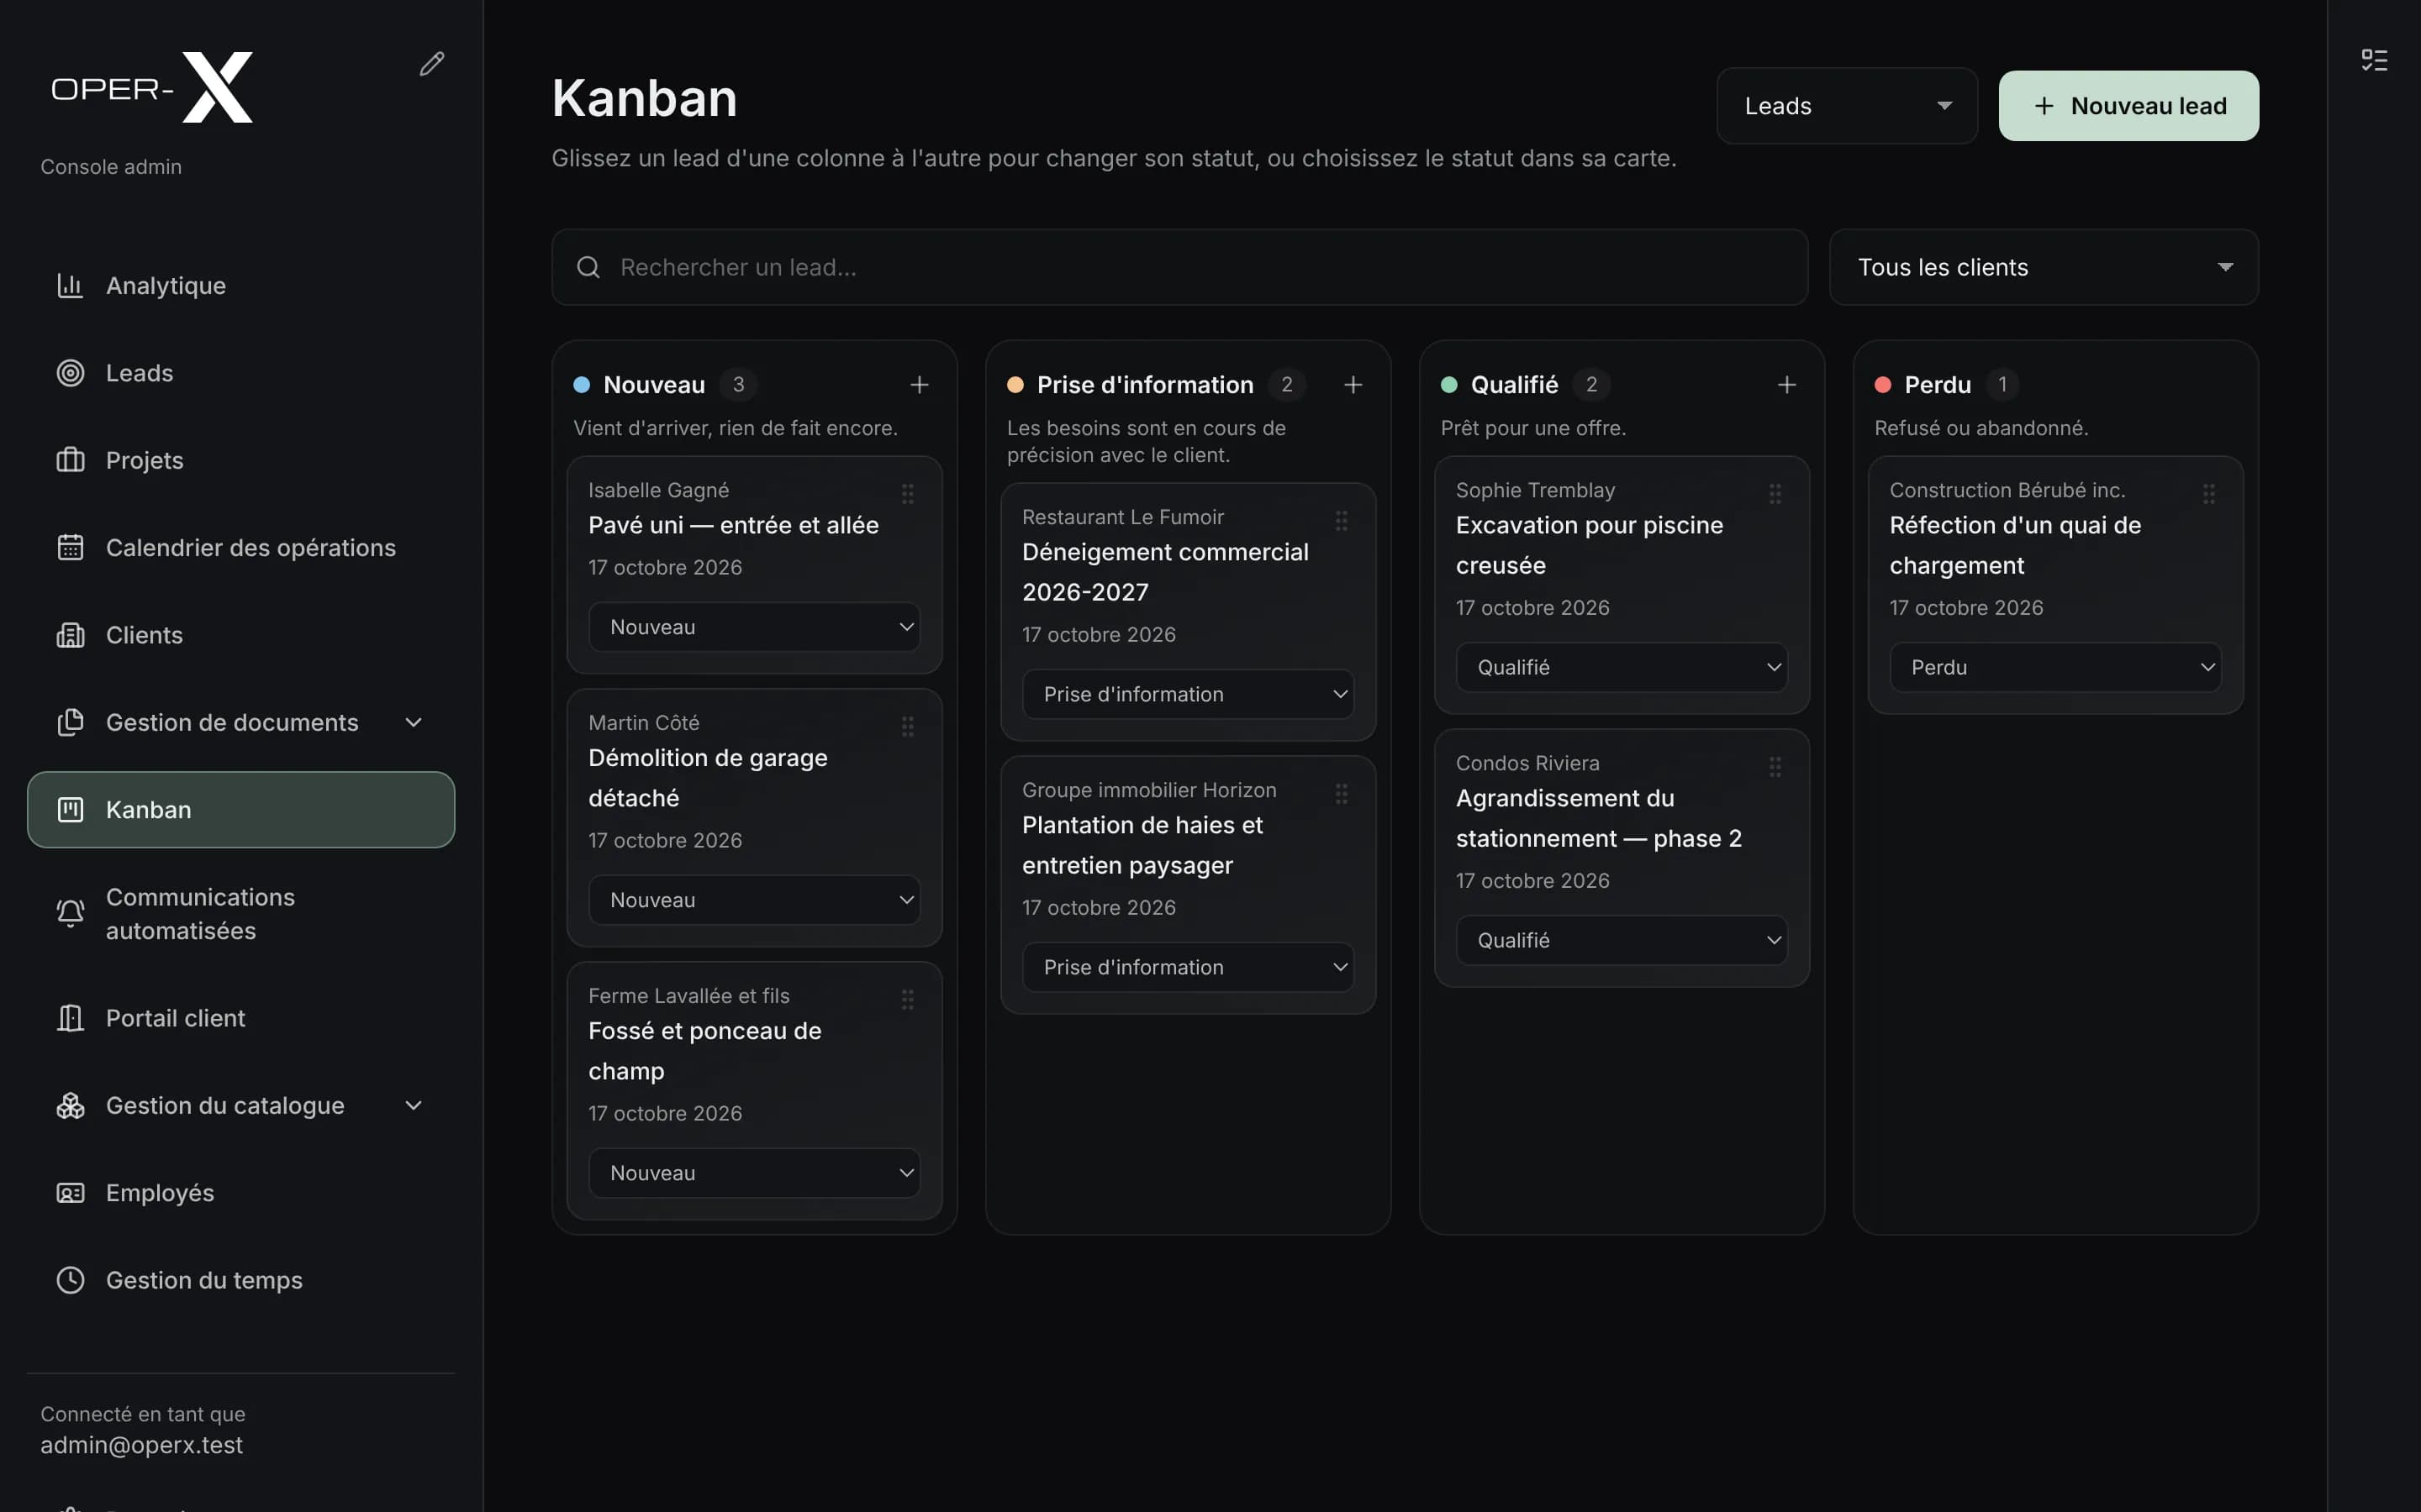Screen dimensions: 2421x1512
Task: Click the Calendrier des opérations calendar icon
Action: click(x=70, y=548)
